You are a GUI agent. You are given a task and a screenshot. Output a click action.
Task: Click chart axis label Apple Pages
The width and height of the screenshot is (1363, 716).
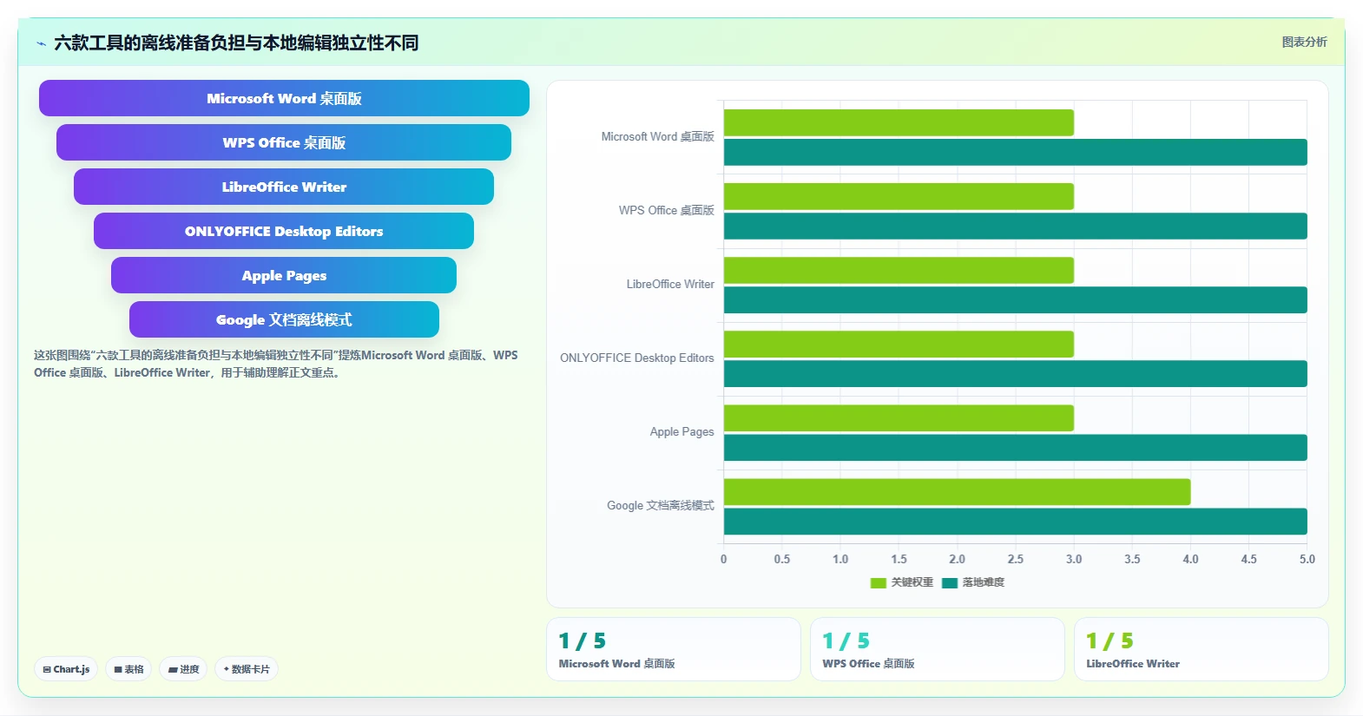pyautogui.click(x=681, y=432)
